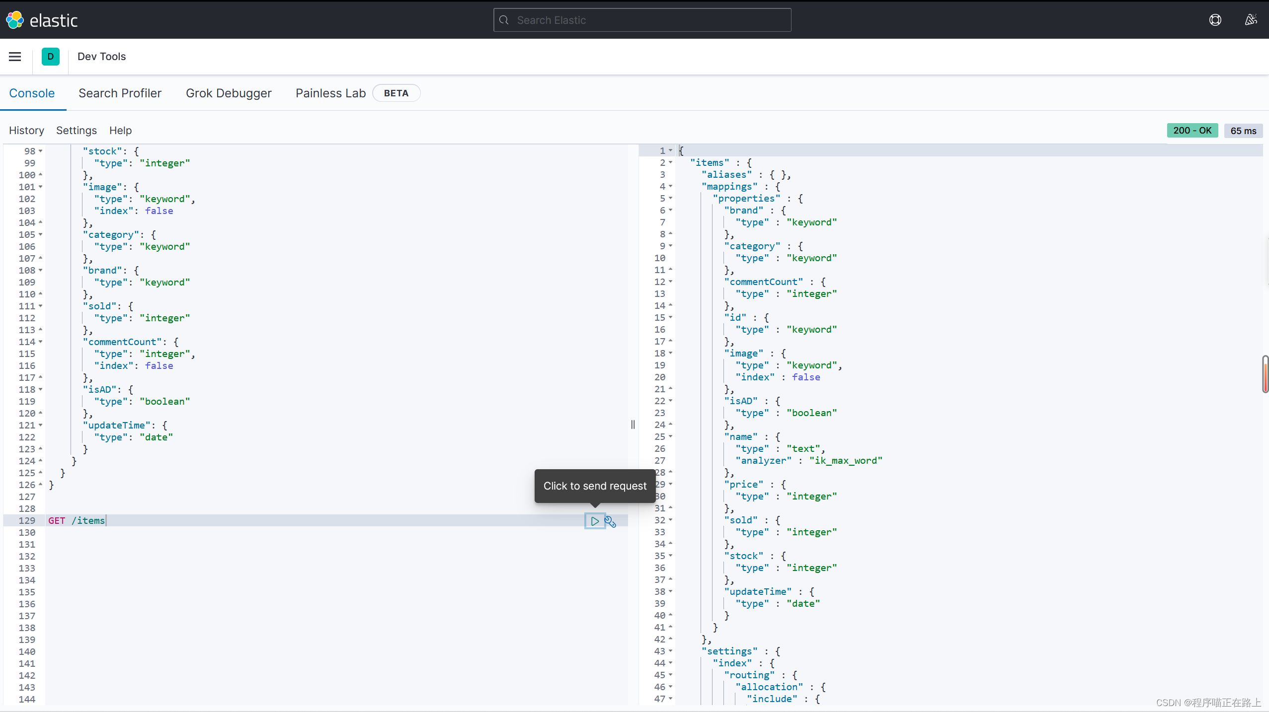Open the History link

tap(26, 130)
